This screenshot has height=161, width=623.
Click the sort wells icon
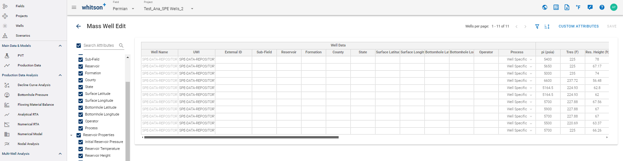click(547, 27)
